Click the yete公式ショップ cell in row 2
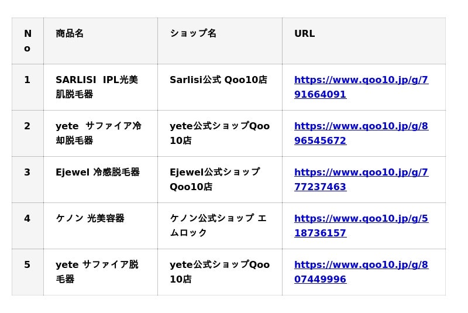This screenshot has width=468, height=313. (x=219, y=133)
